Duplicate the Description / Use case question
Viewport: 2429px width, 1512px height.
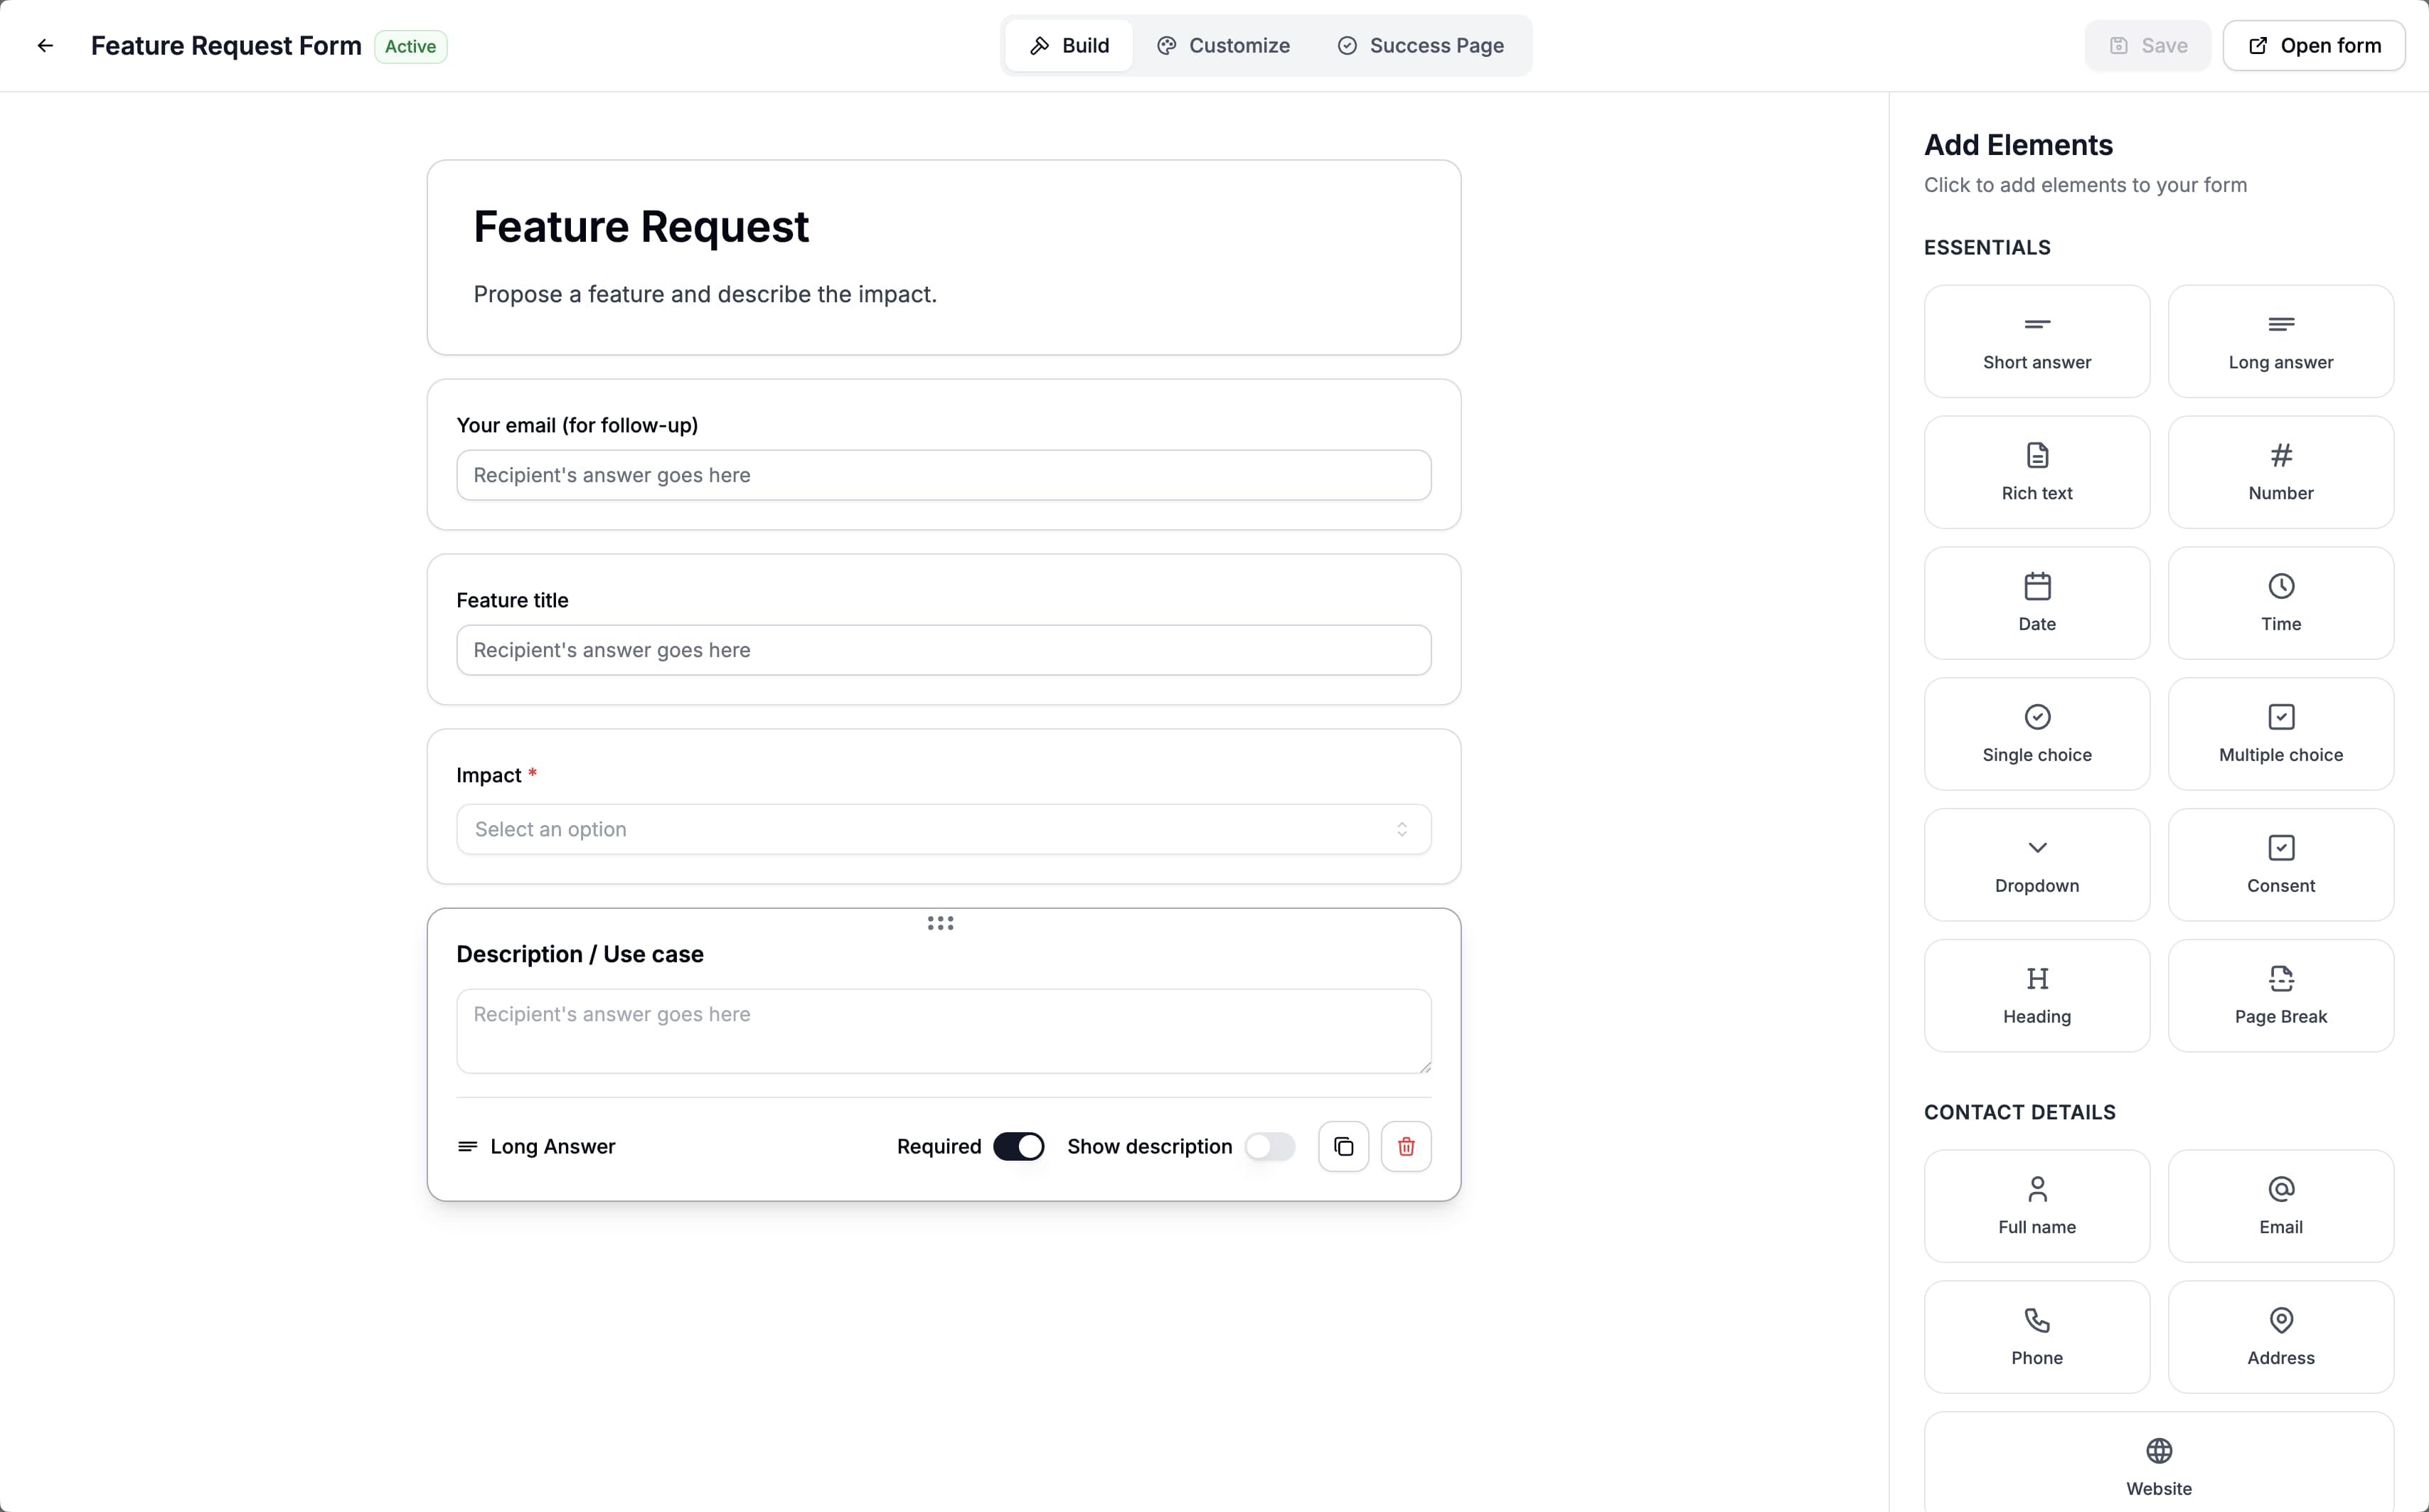1343,1146
